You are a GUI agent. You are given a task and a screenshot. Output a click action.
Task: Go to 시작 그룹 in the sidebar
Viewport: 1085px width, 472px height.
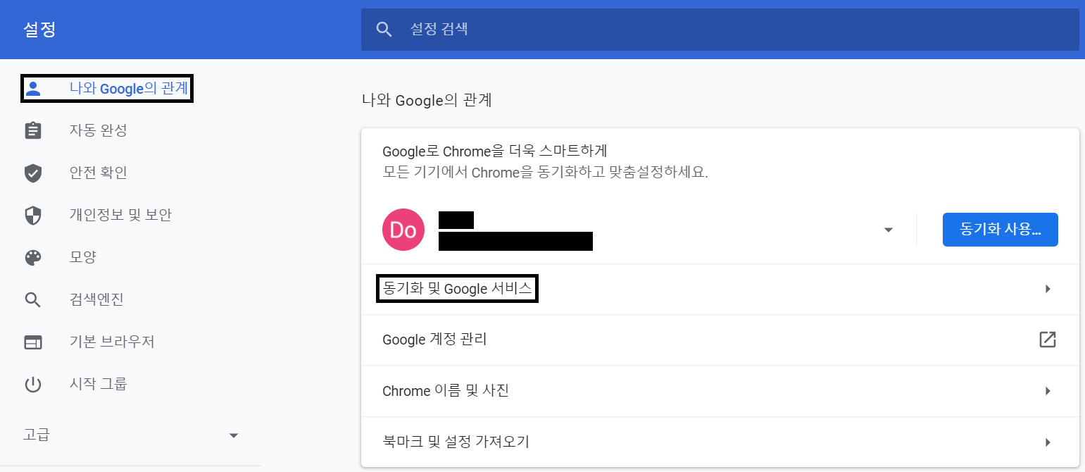point(99,385)
